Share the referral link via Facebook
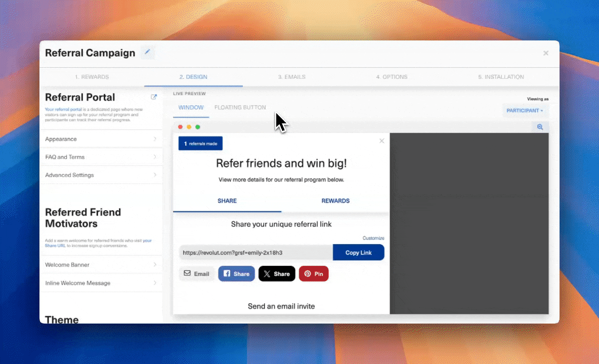This screenshot has height=364, width=599. 236,274
